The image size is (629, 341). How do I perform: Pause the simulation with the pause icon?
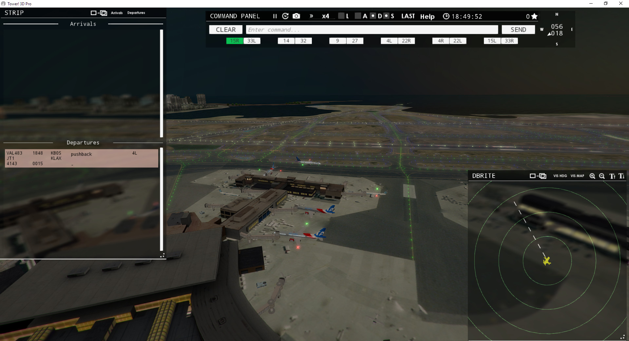tap(275, 16)
